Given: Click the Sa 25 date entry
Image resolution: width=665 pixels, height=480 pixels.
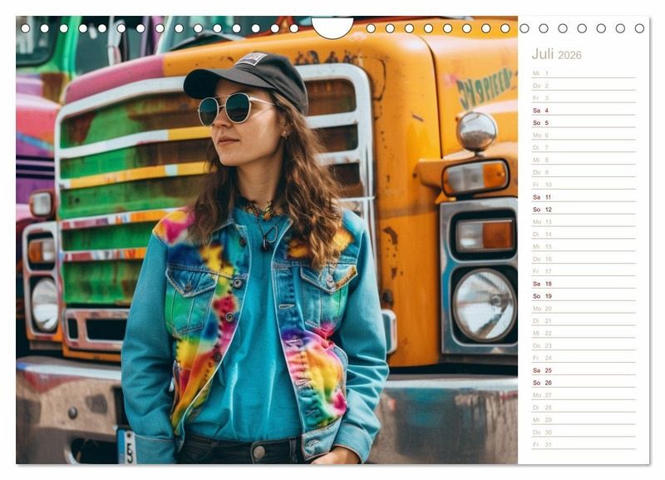Looking at the screenshot, I should pyautogui.click(x=583, y=370).
